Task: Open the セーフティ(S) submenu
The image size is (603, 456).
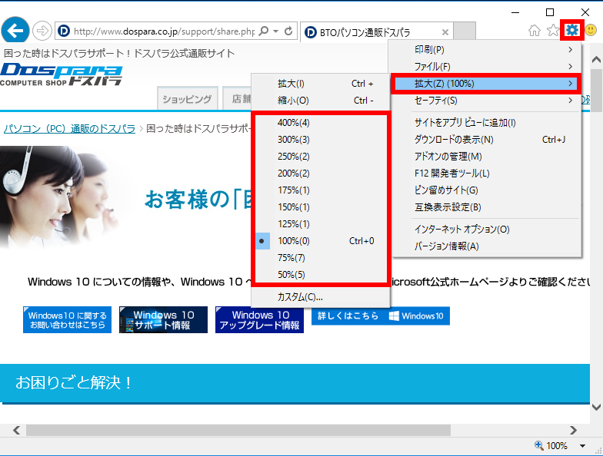Action: (x=486, y=100)
